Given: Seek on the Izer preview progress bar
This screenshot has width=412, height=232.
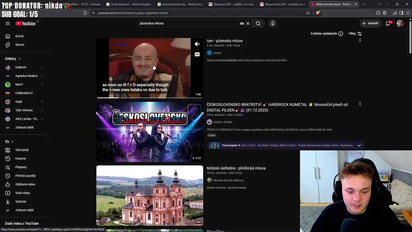Looking at the screenshot, I should click(150, 97).
